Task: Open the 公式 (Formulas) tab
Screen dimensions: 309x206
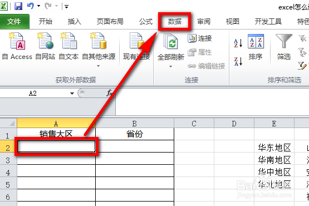Action: [146, 21]
